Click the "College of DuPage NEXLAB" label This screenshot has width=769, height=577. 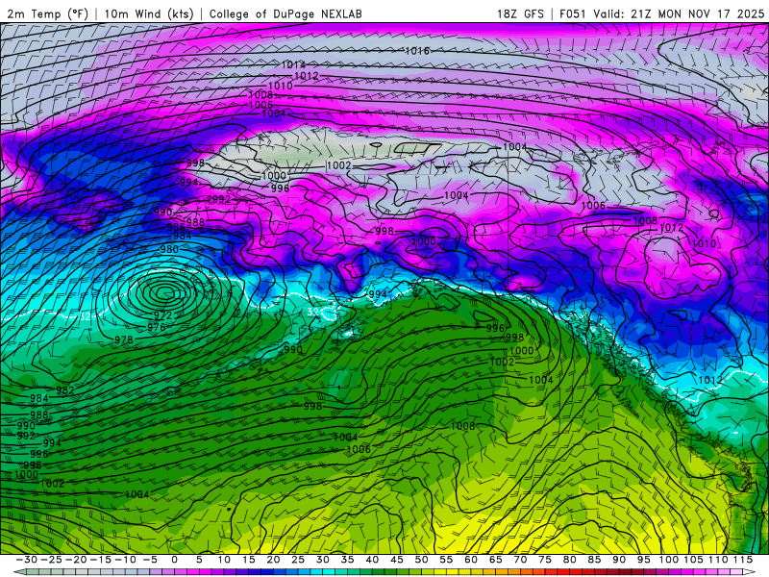[285, 13]
